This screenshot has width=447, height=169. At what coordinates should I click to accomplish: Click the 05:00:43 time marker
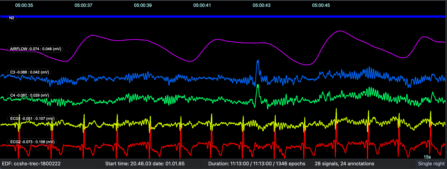click(261, 5)
